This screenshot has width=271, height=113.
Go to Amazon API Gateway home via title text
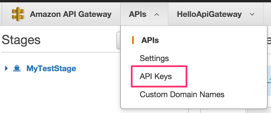coord(71,14)
